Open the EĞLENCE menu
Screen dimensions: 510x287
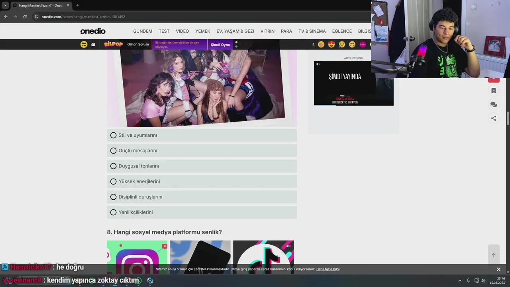coord(342,31)
